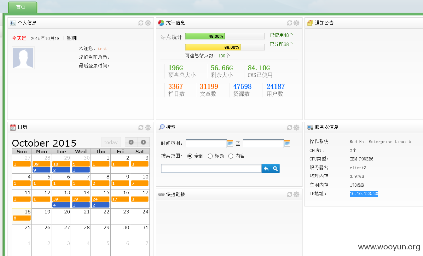Select calendar day 31

coord(140,232)
